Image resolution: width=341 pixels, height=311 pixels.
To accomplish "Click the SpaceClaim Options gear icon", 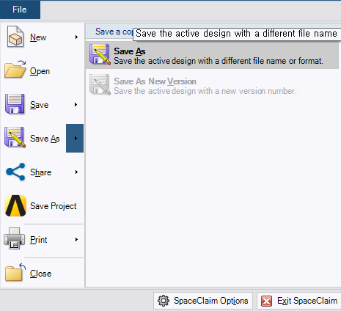I will pyautogui.click(x=164, y=301).
